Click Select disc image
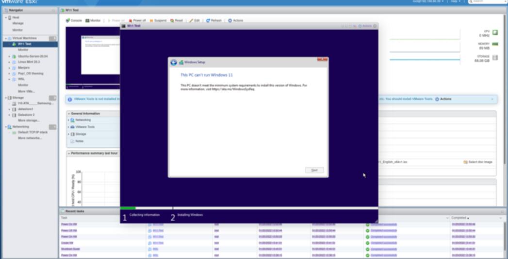 [478, 162]
